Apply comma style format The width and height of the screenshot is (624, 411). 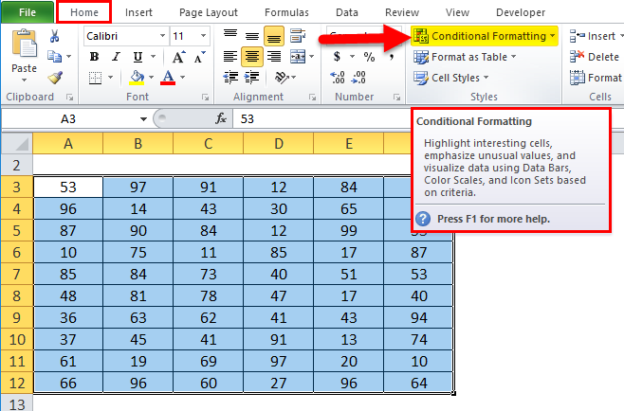pyautogui.click(x=392, y=57)
